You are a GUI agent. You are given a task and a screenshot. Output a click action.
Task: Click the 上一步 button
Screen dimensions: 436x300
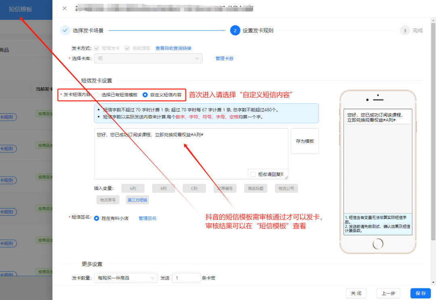point(388,293)
